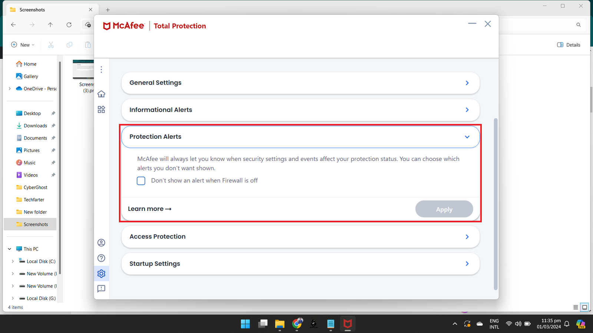The image size is (593, 333).
Task: Open Google Chrome from the taskbar
Action: click(x=297, y=324)
